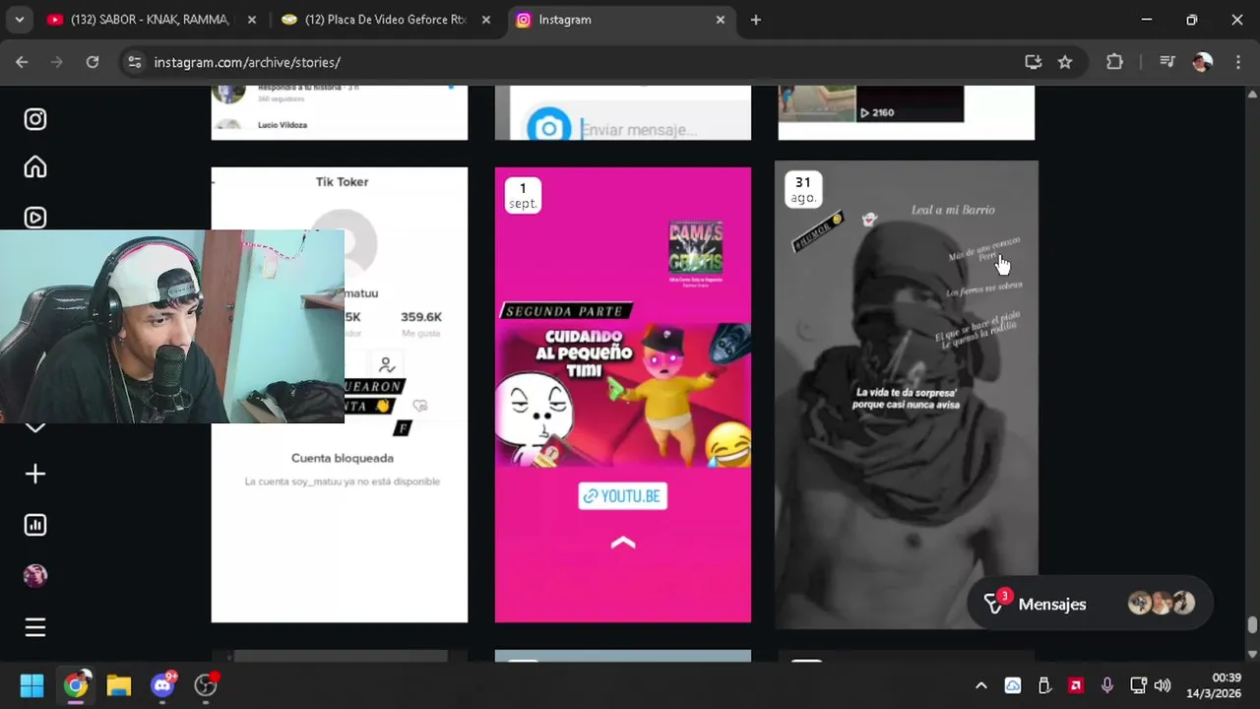This screenshot has height=709, width=1260.
Task: Click the messages avatars group
Action: 1162,604
